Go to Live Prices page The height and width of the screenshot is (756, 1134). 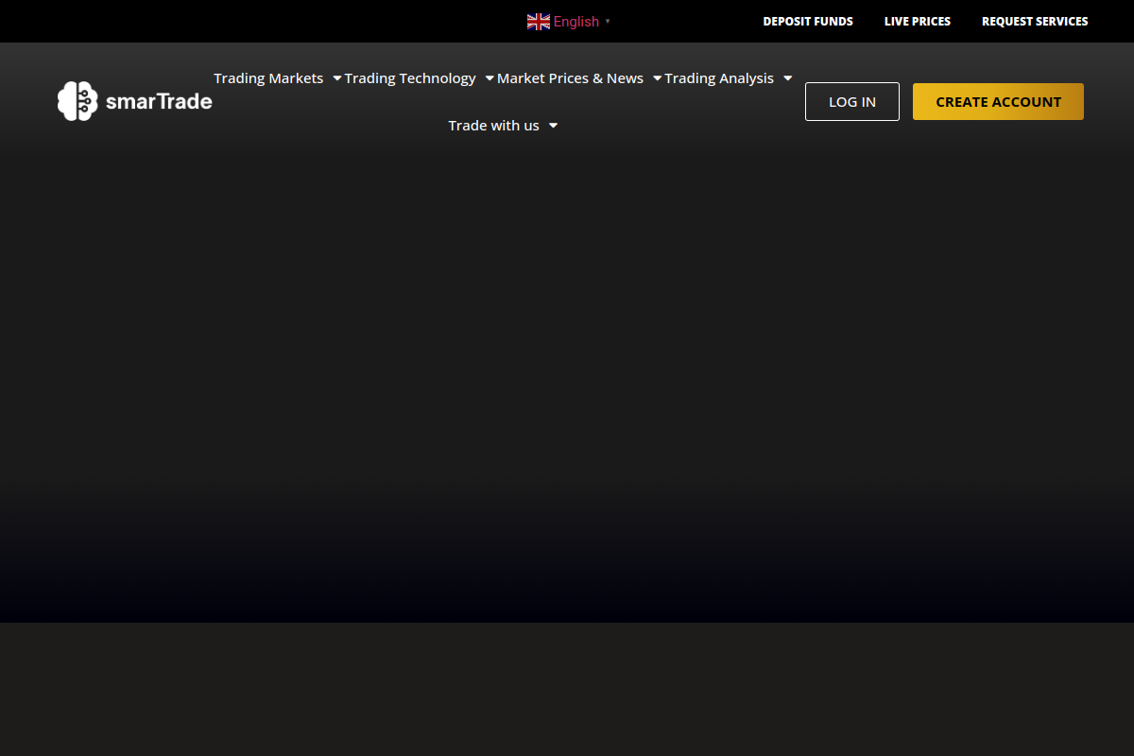click(918, 21)
